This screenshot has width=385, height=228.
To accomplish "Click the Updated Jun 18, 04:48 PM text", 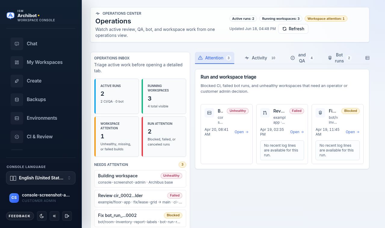I will (253, 29).
